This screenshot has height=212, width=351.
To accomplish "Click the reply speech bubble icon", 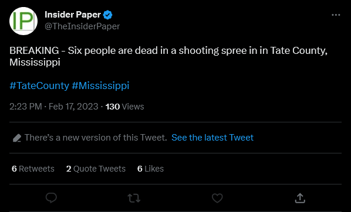I will (51, 198).
